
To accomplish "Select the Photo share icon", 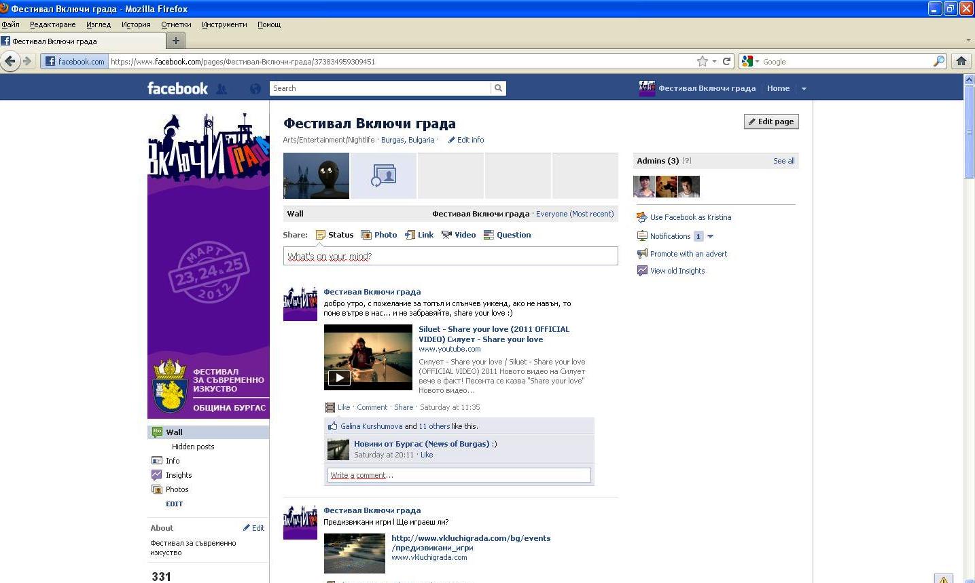I will [366, 235].
